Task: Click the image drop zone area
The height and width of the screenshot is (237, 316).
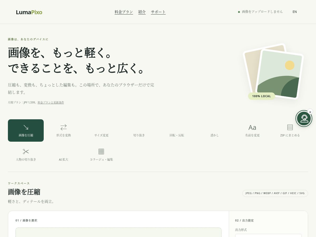Action: tap(118, 232)
